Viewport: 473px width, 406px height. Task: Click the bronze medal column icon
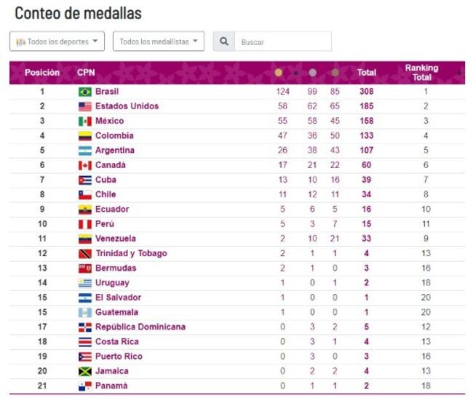(x=335, y=73)
